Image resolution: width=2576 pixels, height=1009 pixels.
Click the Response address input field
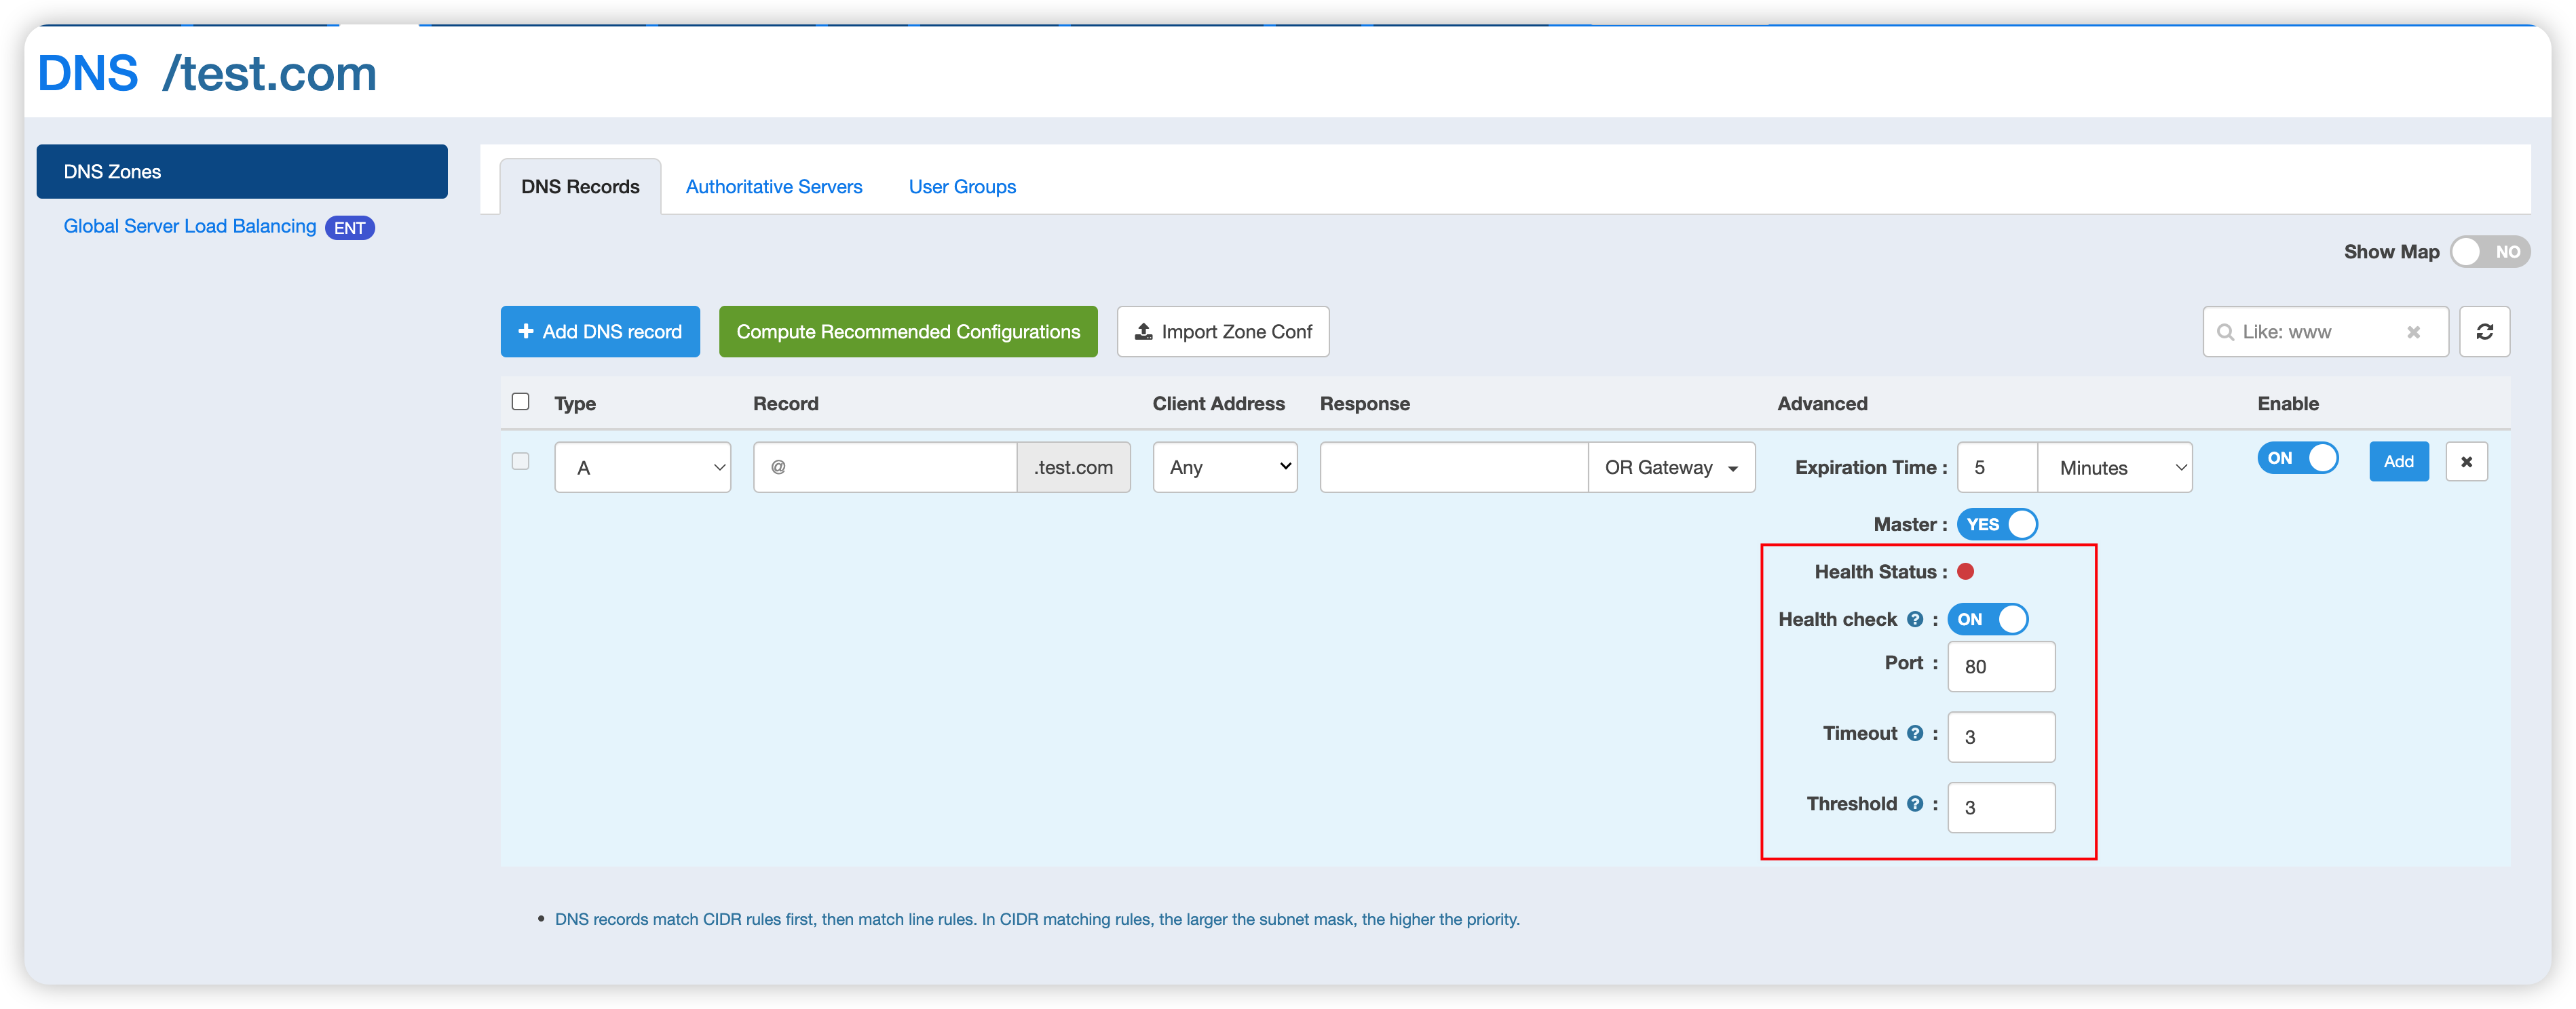1454,467
